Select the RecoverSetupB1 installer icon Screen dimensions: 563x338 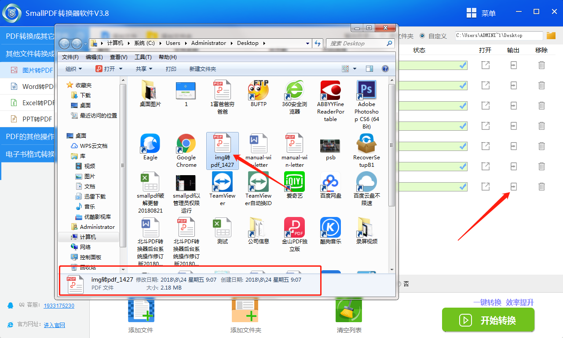pyautogui.click(x=366, y=151)
